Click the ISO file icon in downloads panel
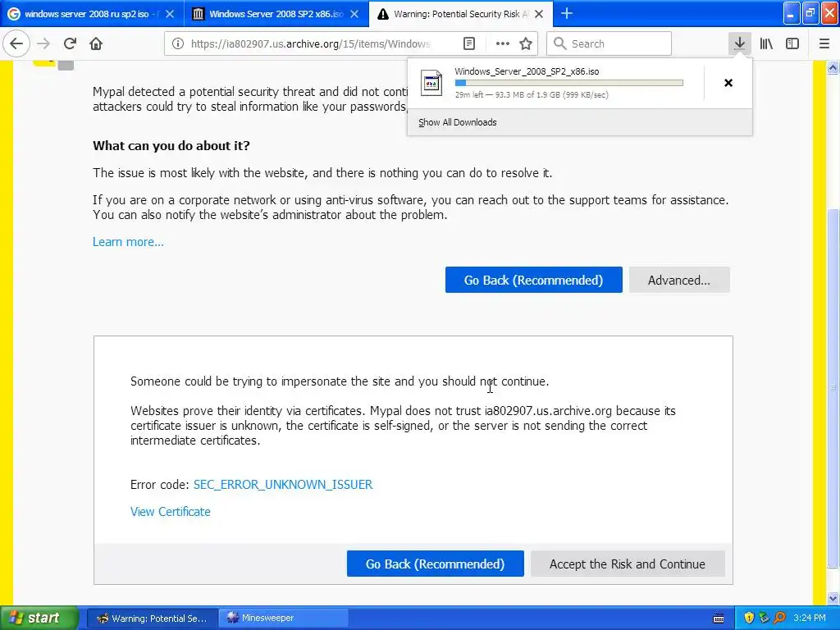This screenshot has height=630, width=840. (431, 83)
